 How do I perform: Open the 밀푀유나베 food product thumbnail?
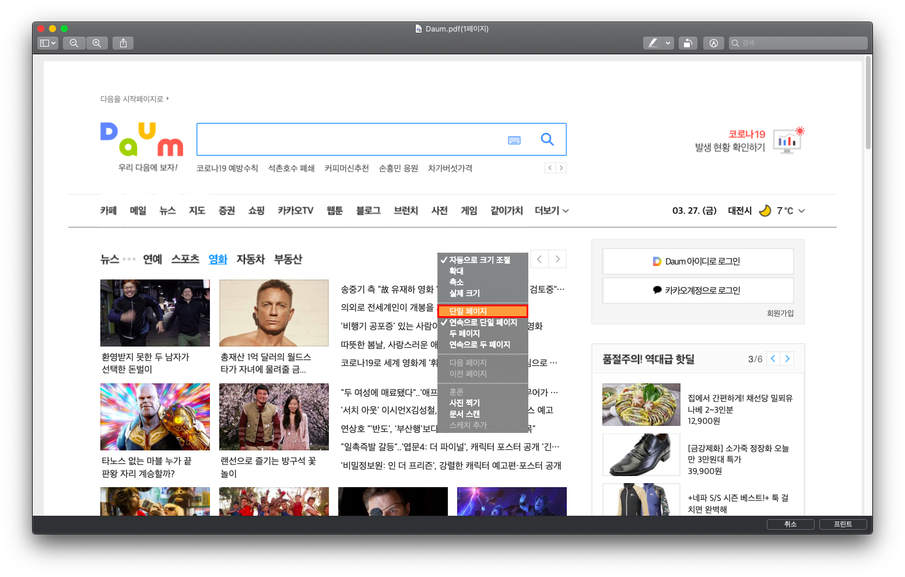[x=641, y=404]
